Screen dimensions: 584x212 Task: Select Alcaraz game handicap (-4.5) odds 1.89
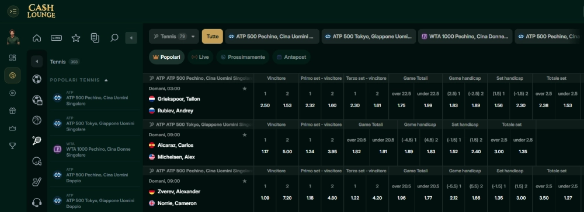pos(409,147)
